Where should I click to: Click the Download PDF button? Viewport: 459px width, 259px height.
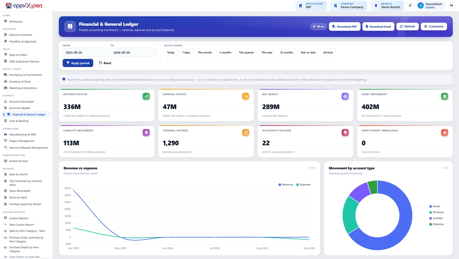[x=345, y=26]
